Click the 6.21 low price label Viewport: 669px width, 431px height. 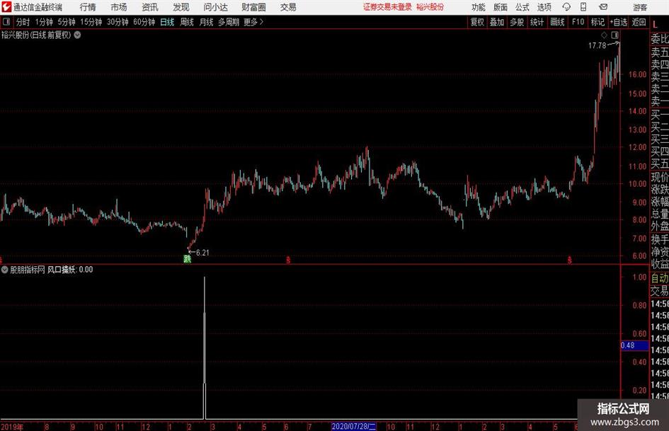(202, 253)
